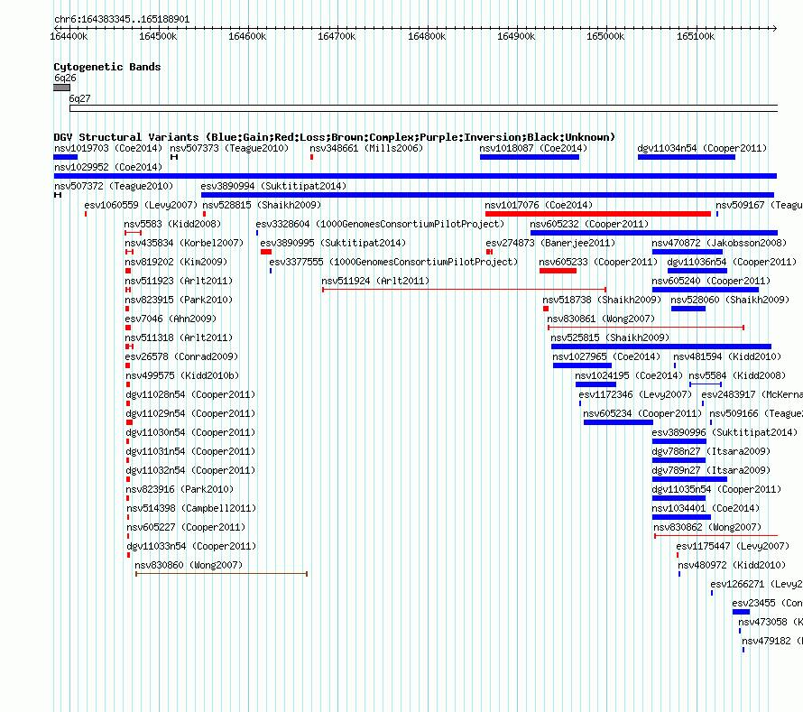Click nsv823915 (Park2010) label
This screenshot has height=712, width=803.
[179, 300]
